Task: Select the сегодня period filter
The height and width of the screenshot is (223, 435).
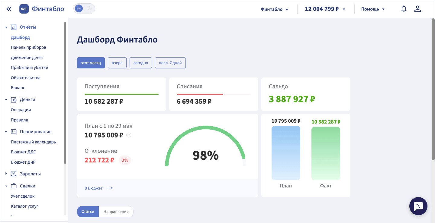Action: pos(141,63)
